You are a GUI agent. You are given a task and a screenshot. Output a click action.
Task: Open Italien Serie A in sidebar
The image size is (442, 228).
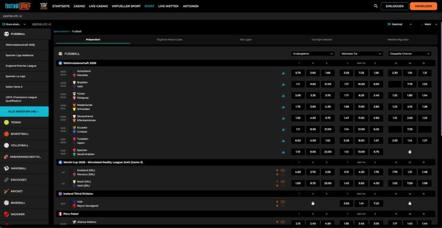point(14,87)
